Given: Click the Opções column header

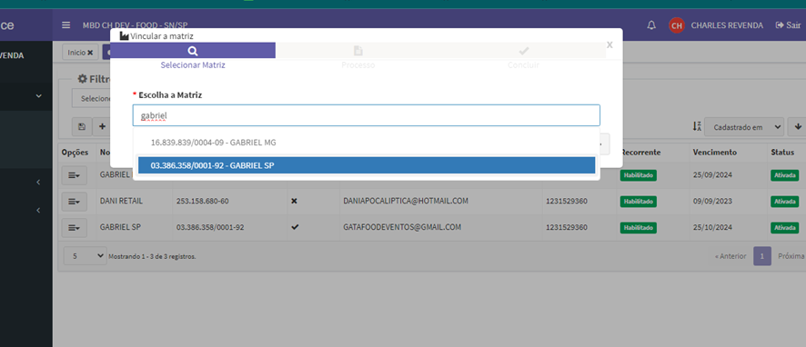Looking at the screenshot, I should [75, 153].
